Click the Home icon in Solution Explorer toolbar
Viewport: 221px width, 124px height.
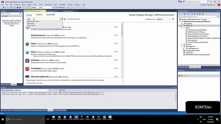[x=184, y=14]
